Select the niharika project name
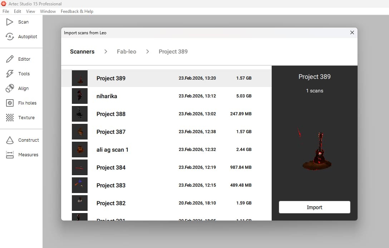389x248 pixels. coord(107,96)
